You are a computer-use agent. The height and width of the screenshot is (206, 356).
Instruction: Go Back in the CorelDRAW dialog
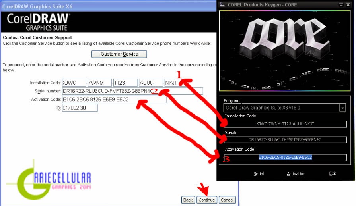pos(188,200)
